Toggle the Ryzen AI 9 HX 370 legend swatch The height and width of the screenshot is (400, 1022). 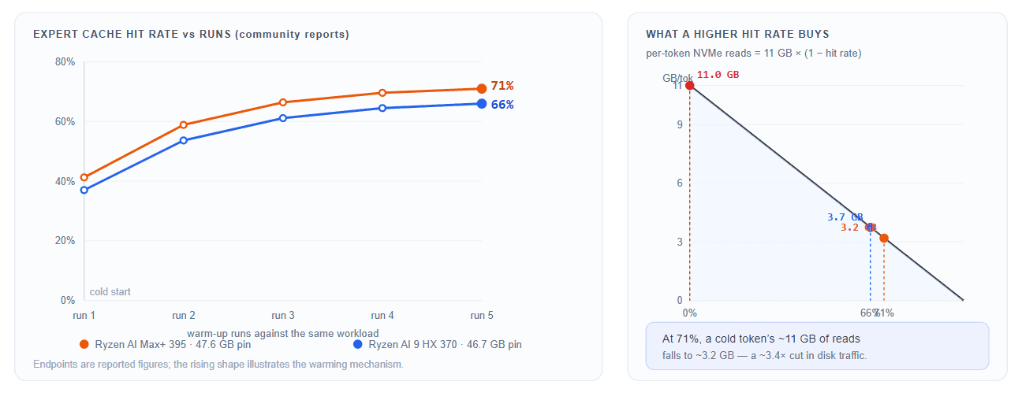358,345
